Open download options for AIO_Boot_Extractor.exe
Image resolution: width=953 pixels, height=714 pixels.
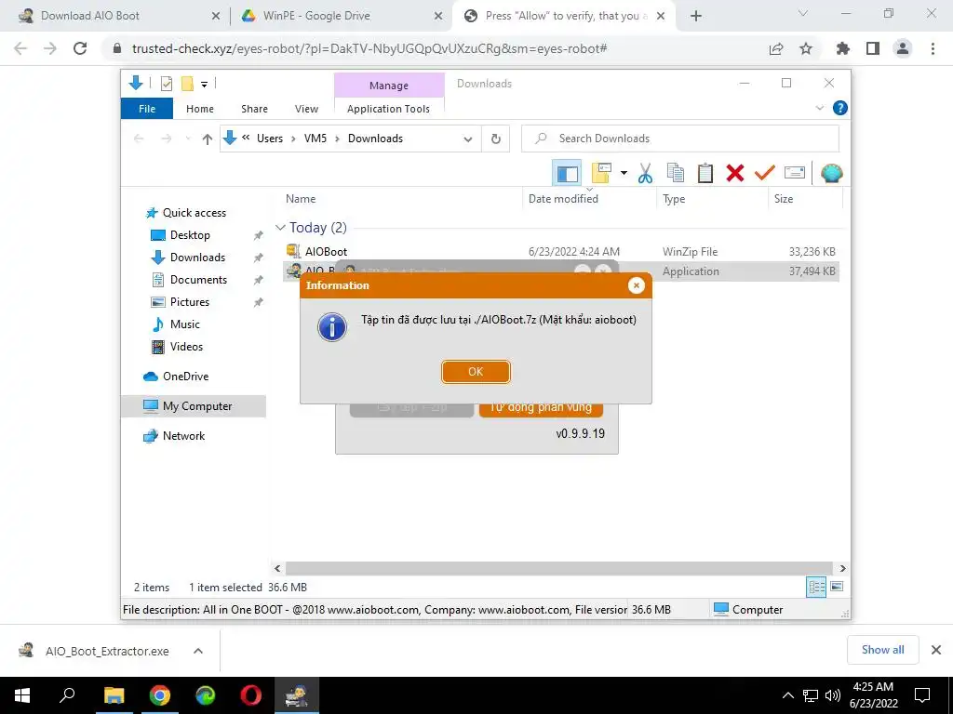[x=197, y=650]
